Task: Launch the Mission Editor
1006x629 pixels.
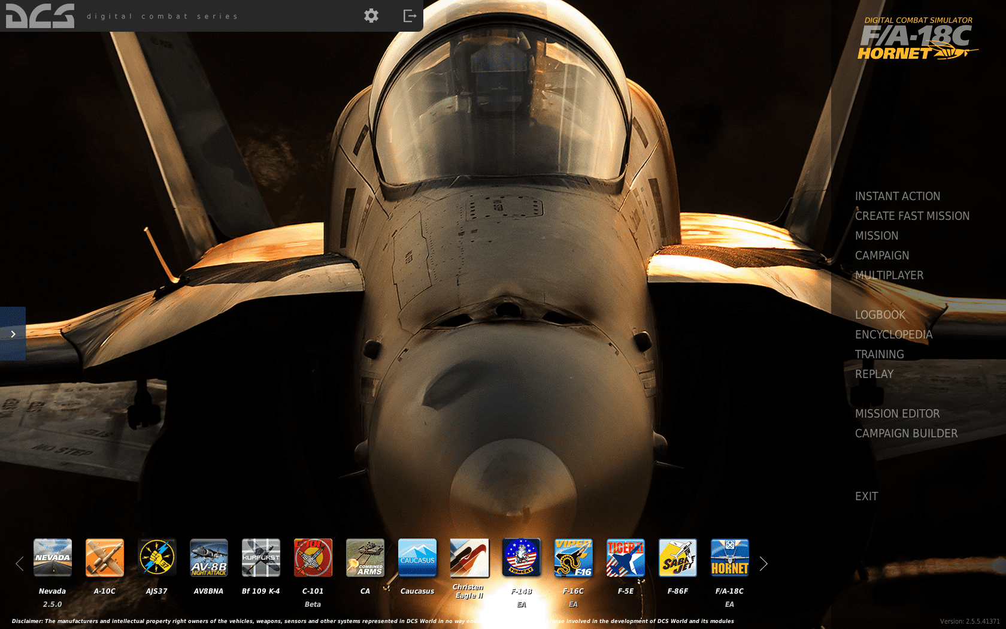Action: tap(897, 414)
